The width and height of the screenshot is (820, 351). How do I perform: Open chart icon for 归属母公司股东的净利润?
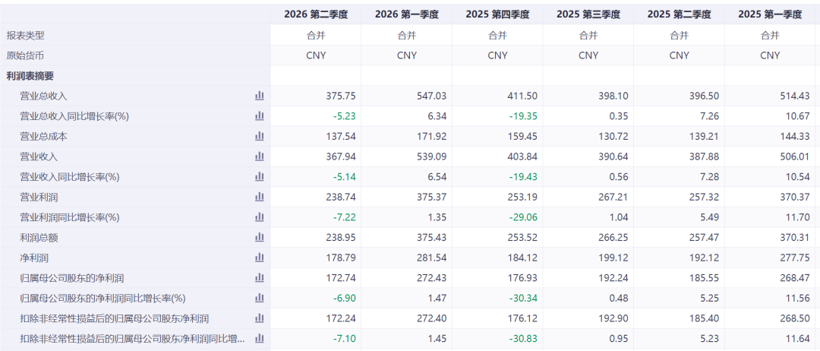[x=259, y=278]
